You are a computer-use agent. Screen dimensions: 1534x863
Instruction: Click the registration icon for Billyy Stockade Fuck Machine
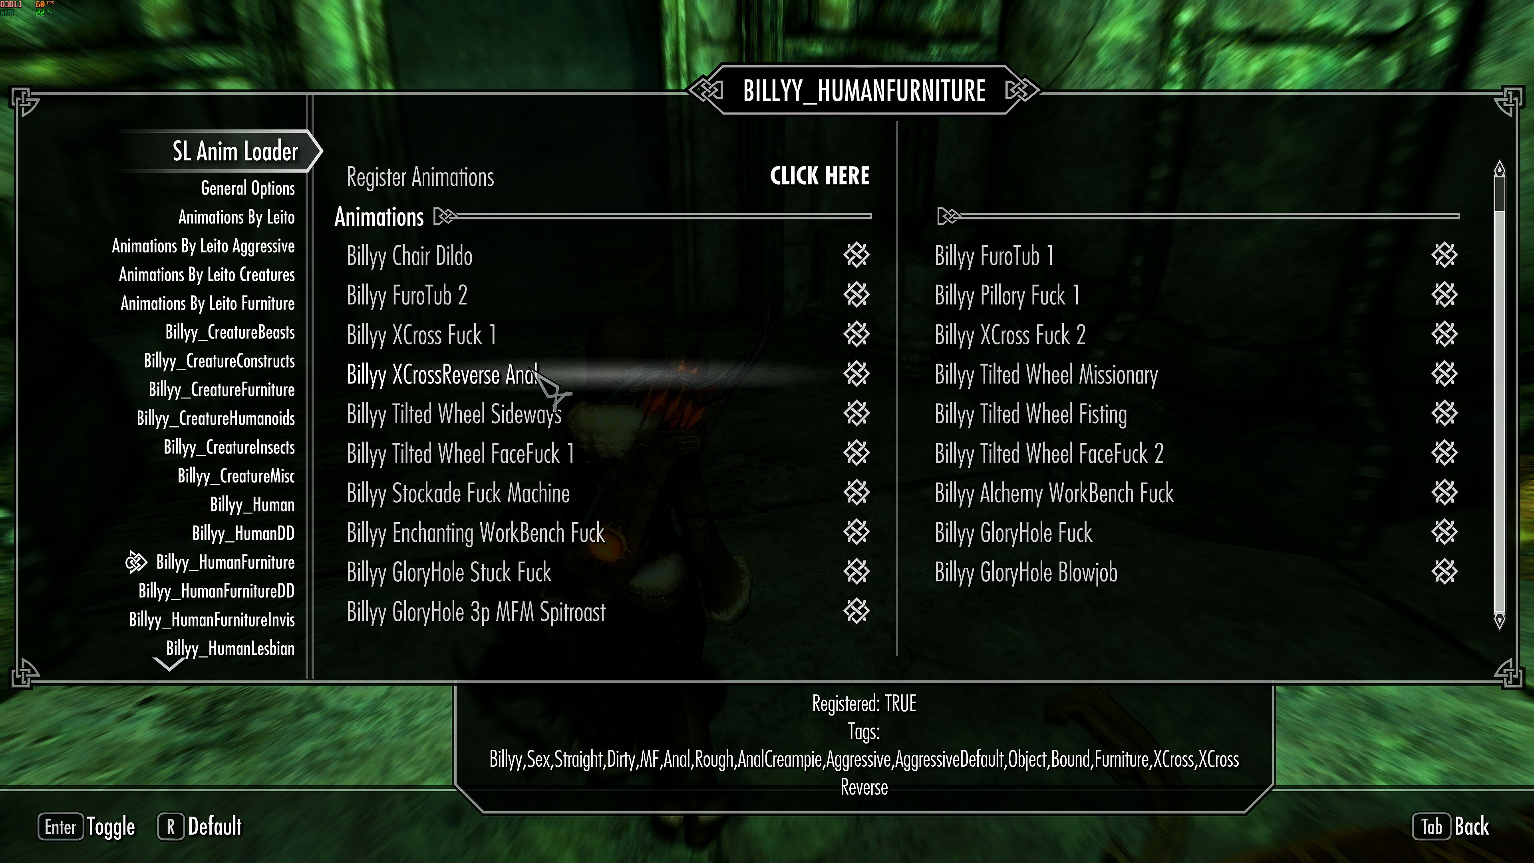point(856,492)
